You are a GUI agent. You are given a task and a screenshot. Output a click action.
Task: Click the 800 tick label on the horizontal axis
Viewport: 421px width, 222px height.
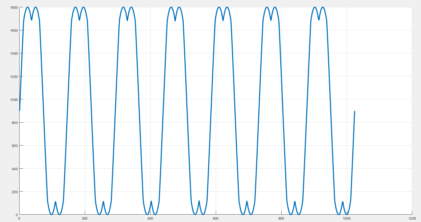[281, 218]
